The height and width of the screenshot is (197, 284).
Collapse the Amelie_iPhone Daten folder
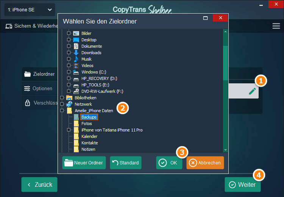click(x=62, y=110)
